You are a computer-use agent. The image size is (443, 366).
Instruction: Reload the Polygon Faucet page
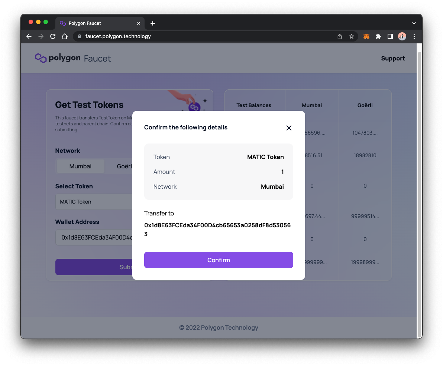(53, 36)
